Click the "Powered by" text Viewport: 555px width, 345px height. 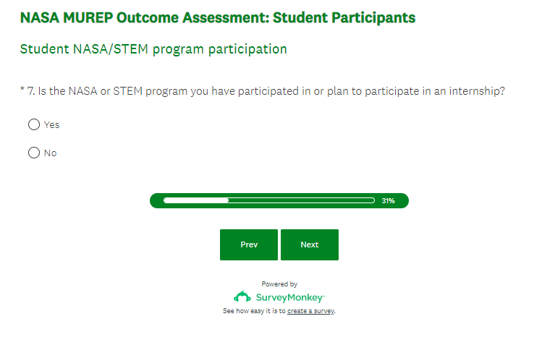click(279, 284)
